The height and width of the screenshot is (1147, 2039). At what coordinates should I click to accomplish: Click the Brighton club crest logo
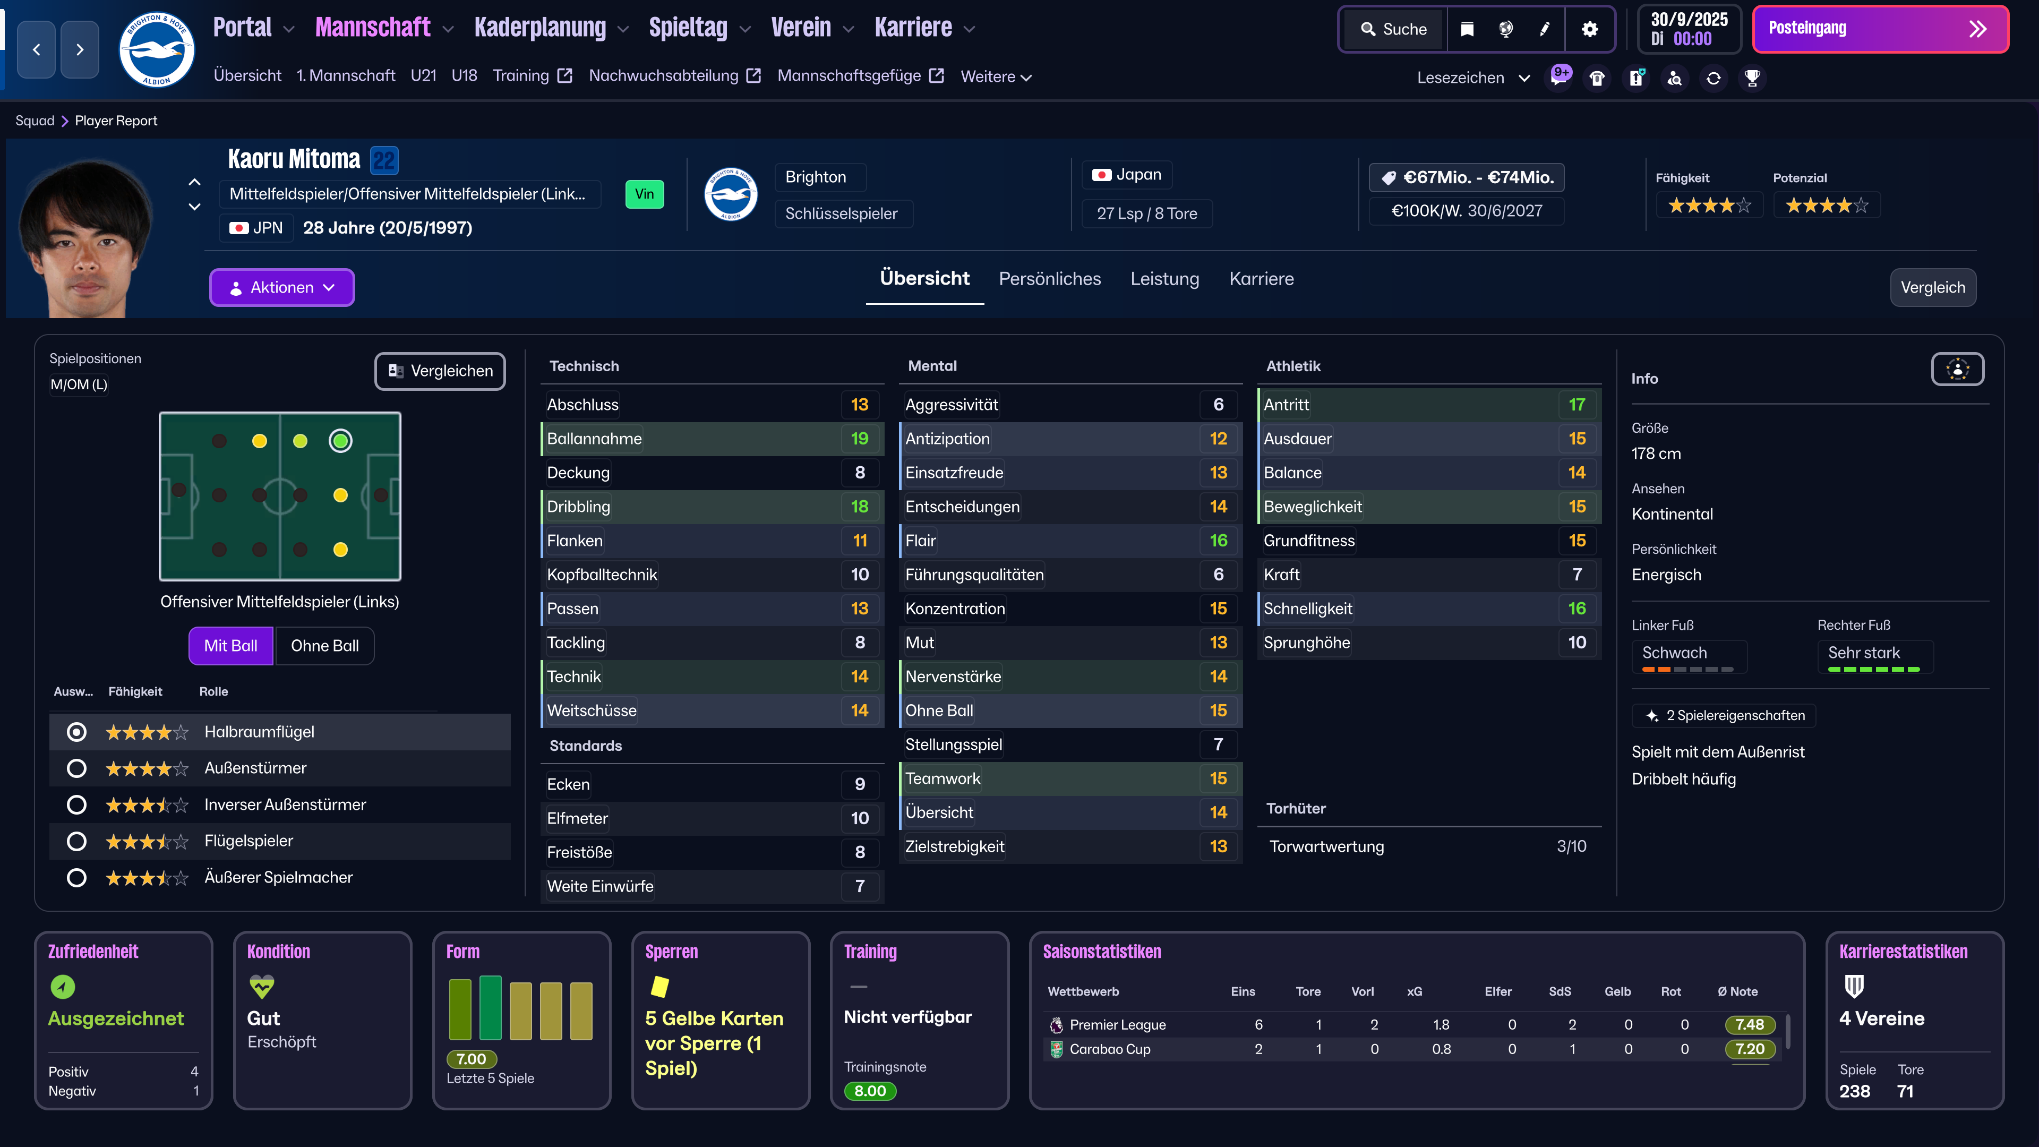[157, 49]
